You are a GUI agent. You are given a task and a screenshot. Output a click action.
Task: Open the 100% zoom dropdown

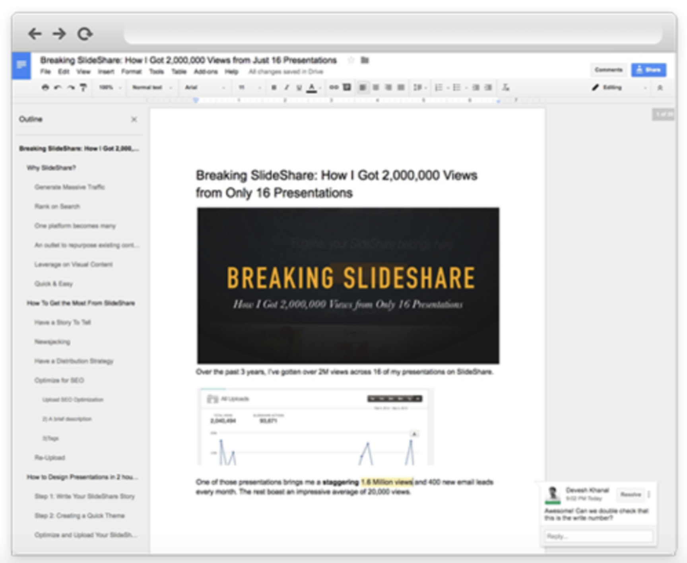(110, 87)
